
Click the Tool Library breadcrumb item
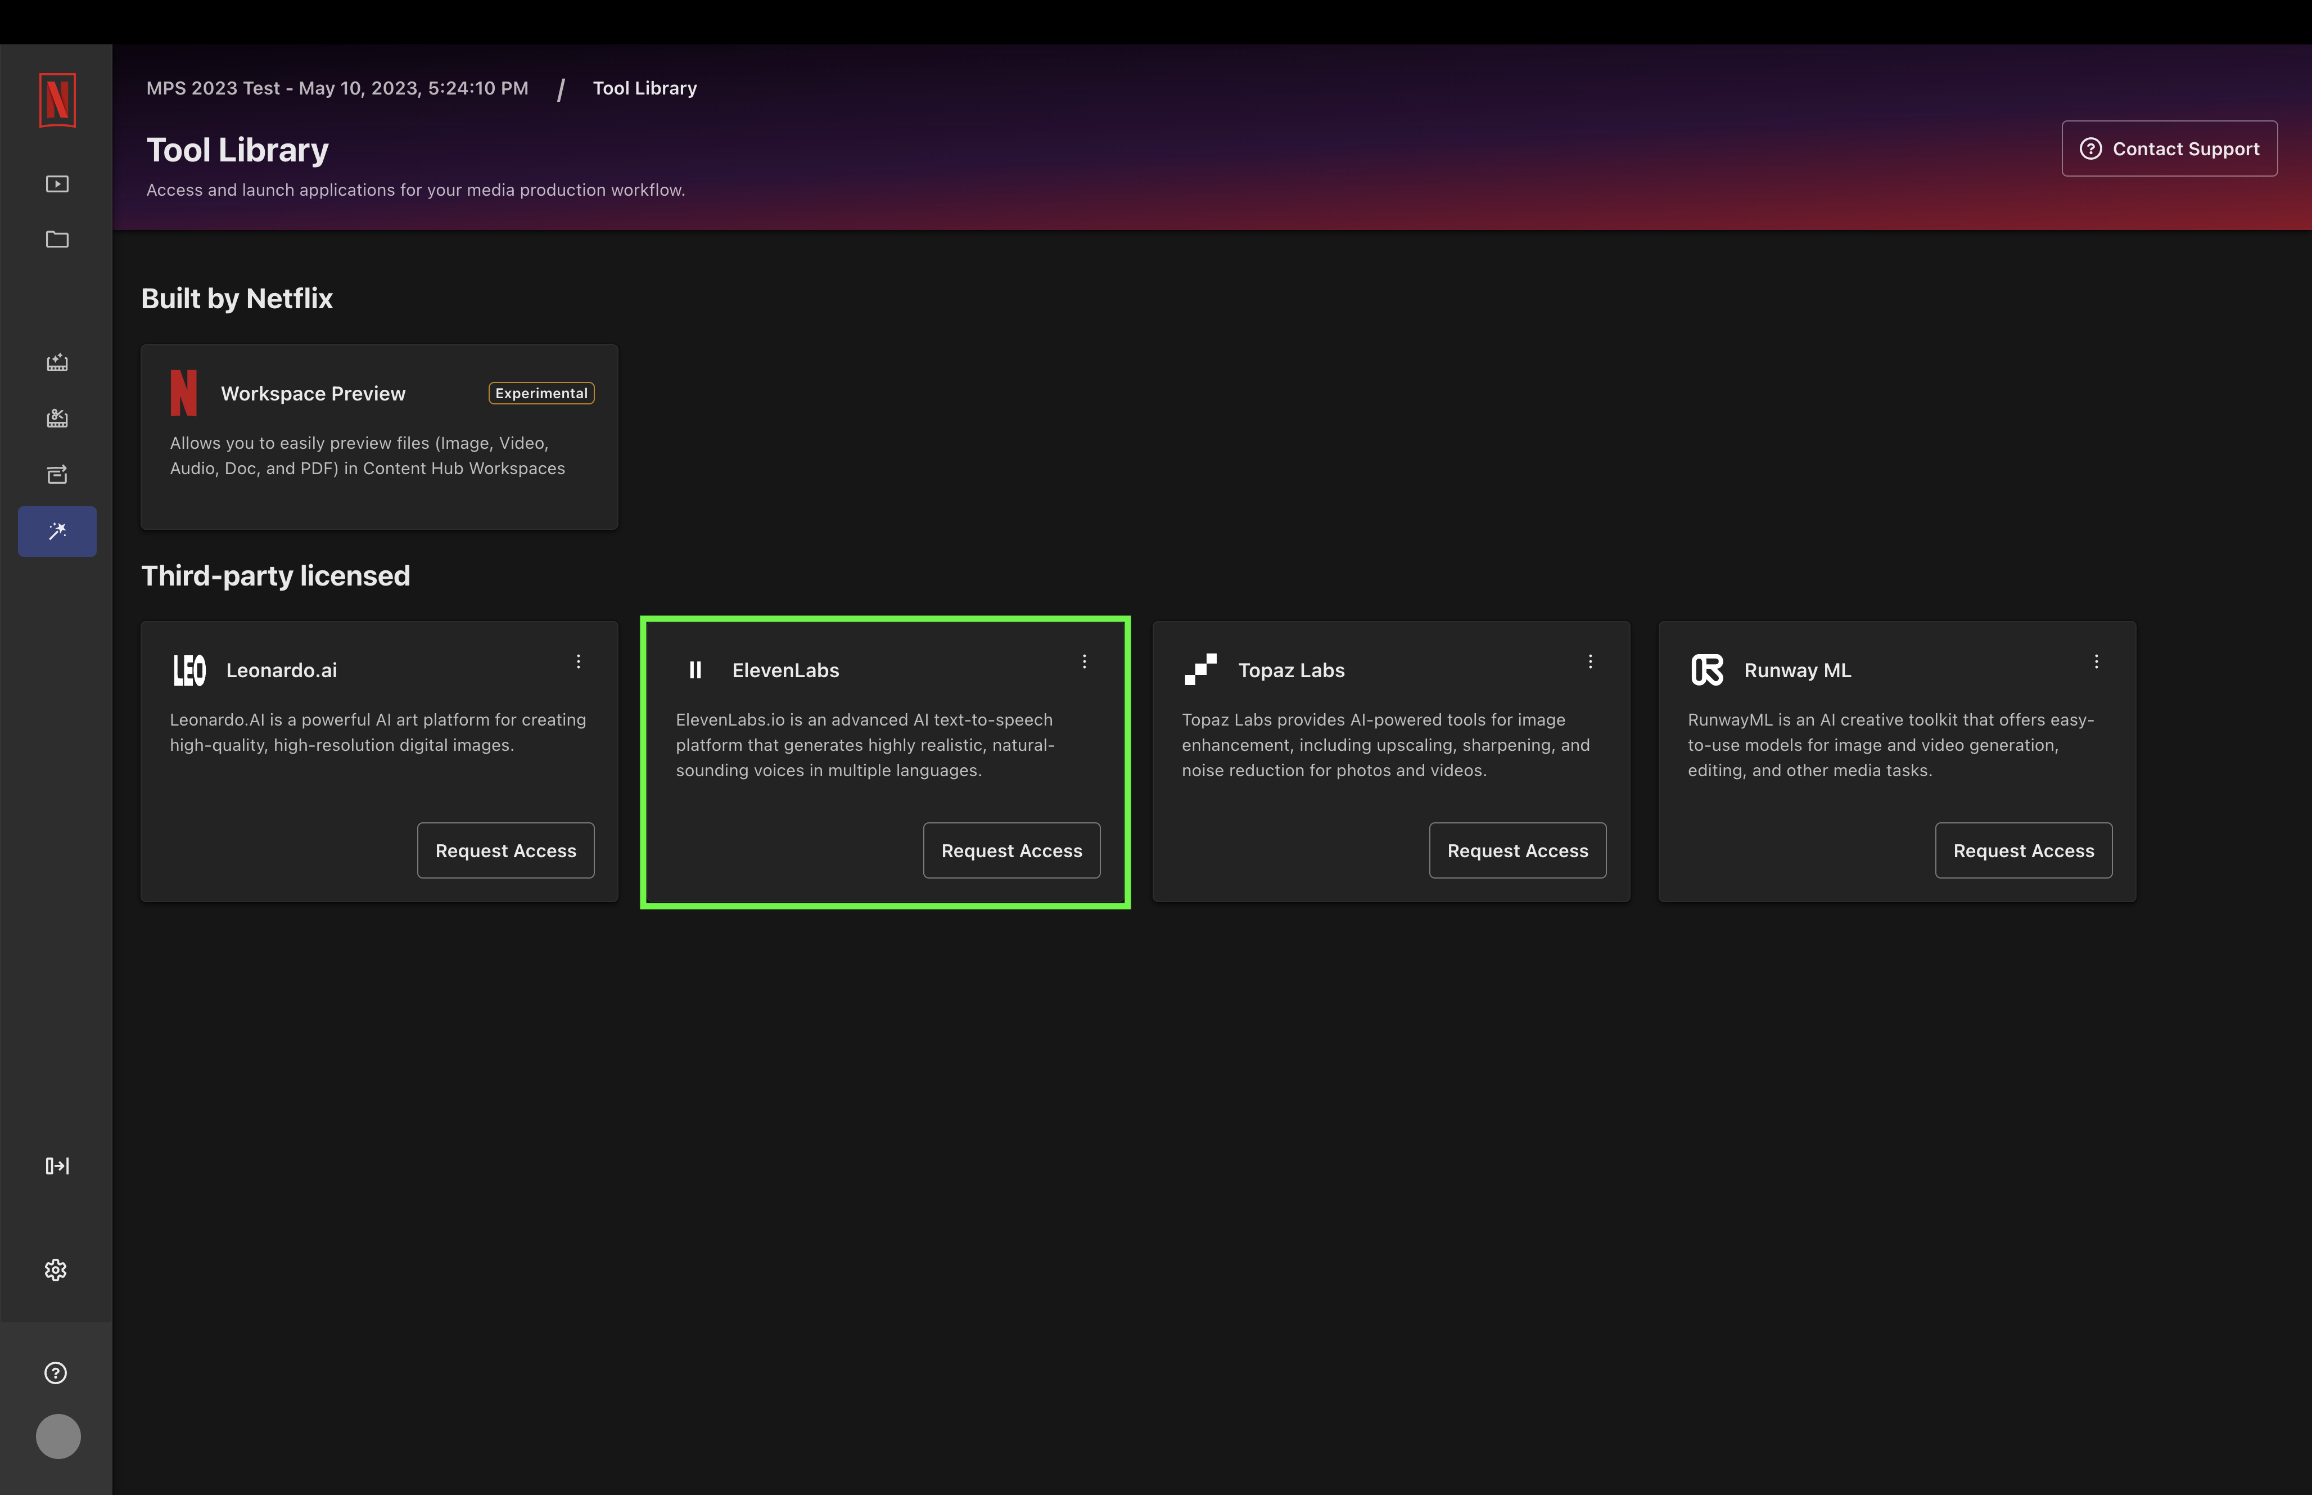[x=645, y=88]
